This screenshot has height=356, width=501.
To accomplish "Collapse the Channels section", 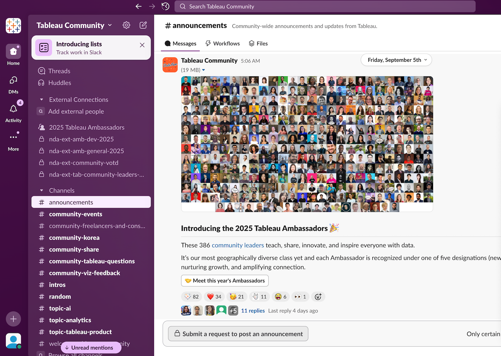I will coord(42,191).
